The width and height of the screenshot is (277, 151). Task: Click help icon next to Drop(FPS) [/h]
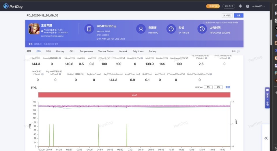coord(142,58)
